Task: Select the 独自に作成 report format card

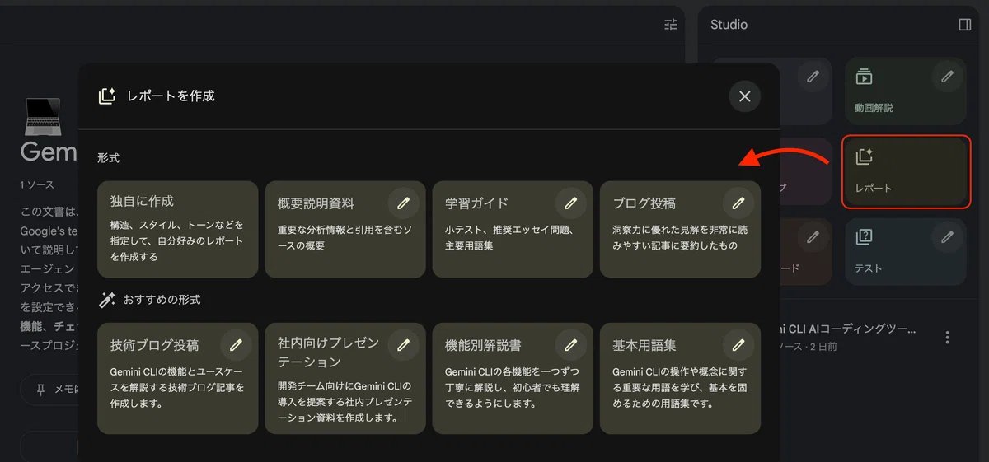Action: click(x=178, y=229)
